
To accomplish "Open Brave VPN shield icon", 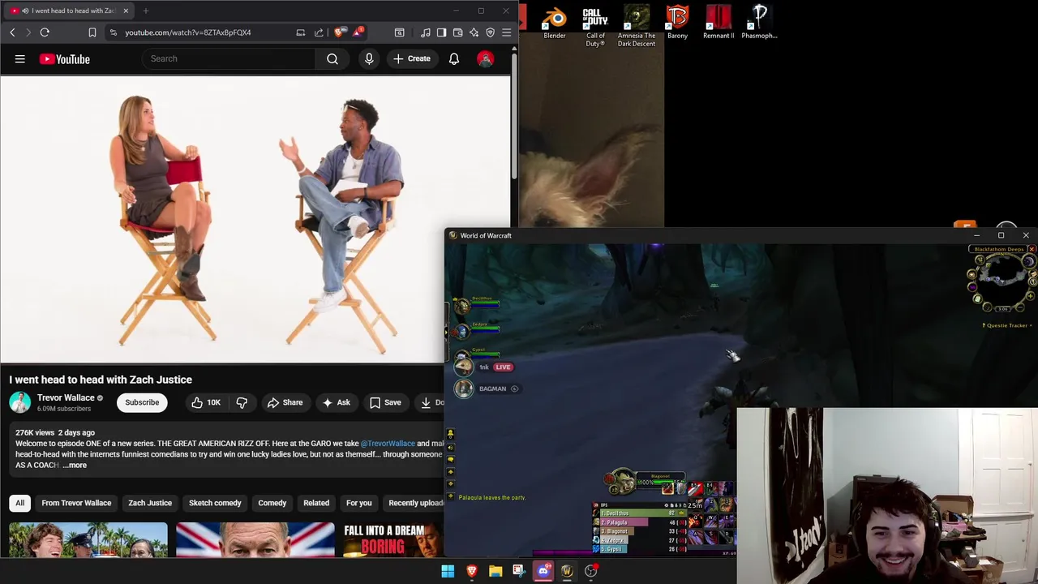I will (x=491, y=32).
